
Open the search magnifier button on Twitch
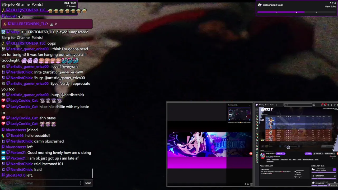coord(314,105)
